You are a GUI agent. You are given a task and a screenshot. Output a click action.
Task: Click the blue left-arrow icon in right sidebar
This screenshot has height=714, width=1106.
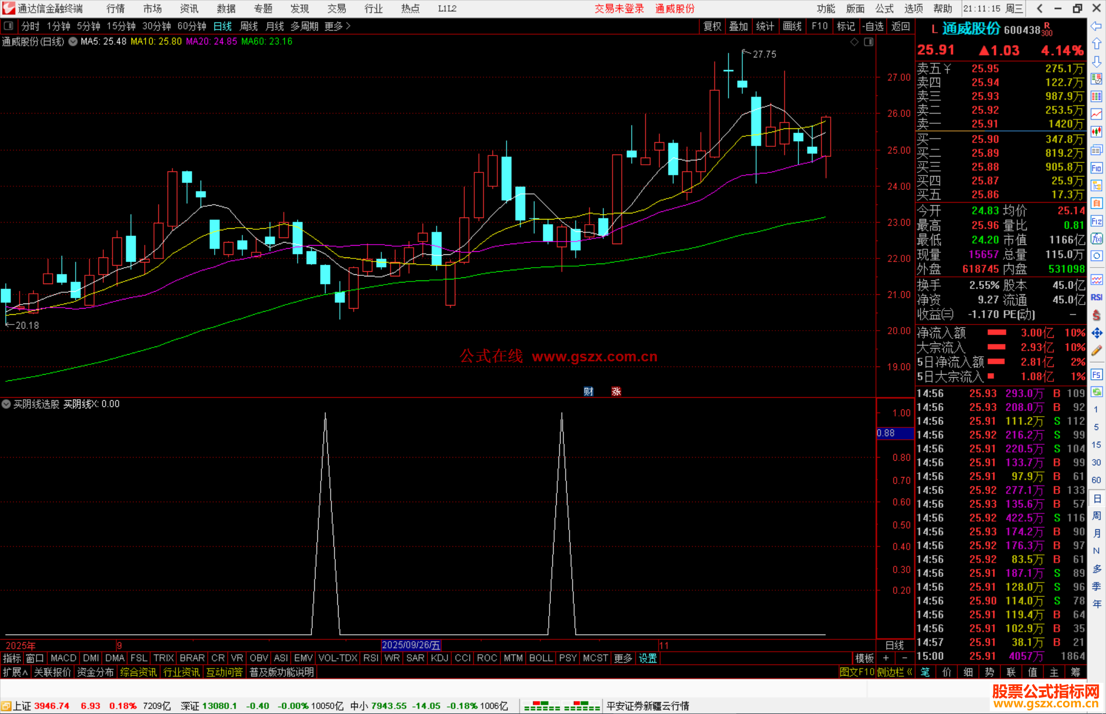1096,26
